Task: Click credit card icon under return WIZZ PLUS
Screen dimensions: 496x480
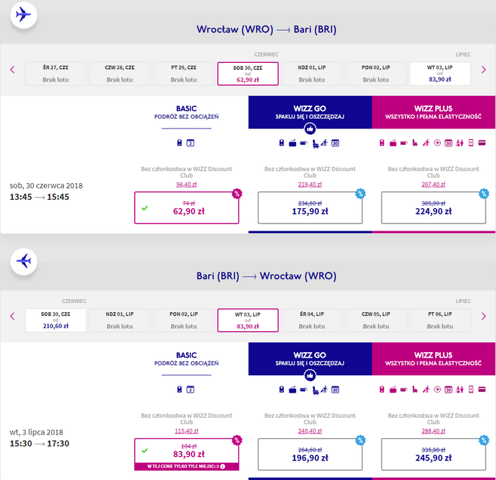Action: (x=482, y=389)
